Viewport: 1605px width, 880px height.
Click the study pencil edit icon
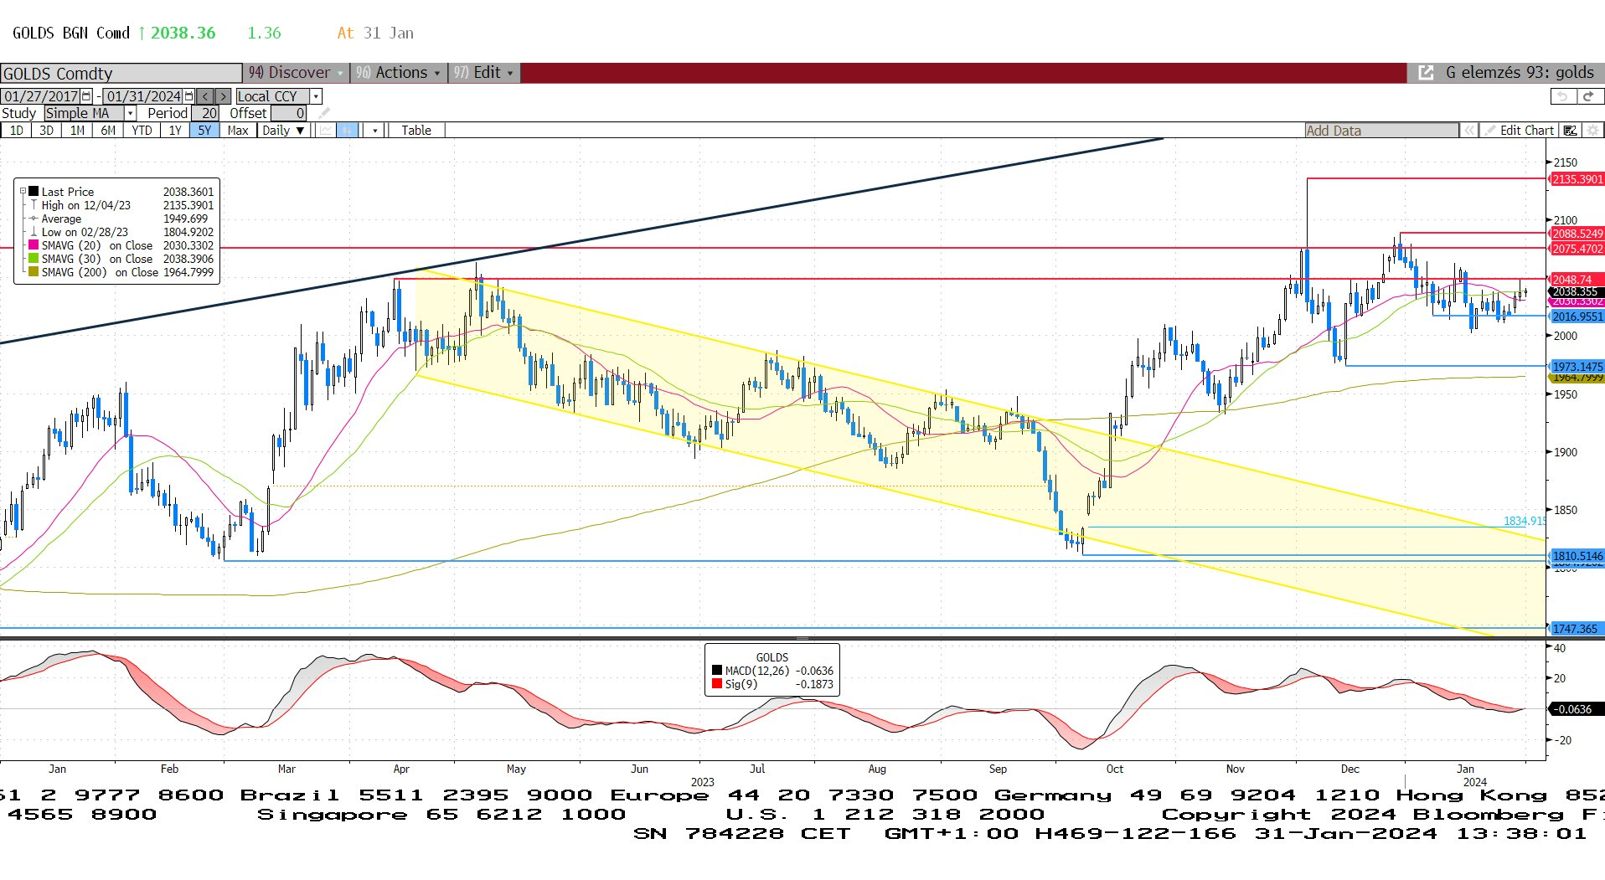pos(324,113)
